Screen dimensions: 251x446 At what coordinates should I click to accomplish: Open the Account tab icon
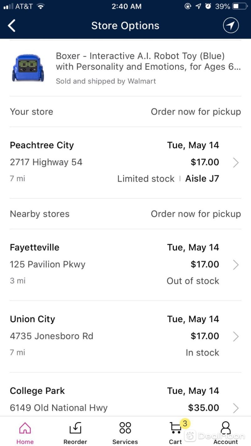(226, 428)
